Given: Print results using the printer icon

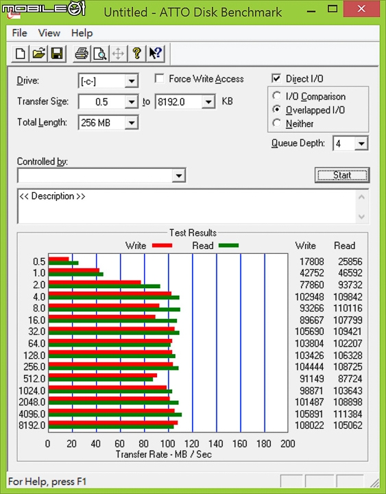Looking at the screenshot, I should 82,54.
